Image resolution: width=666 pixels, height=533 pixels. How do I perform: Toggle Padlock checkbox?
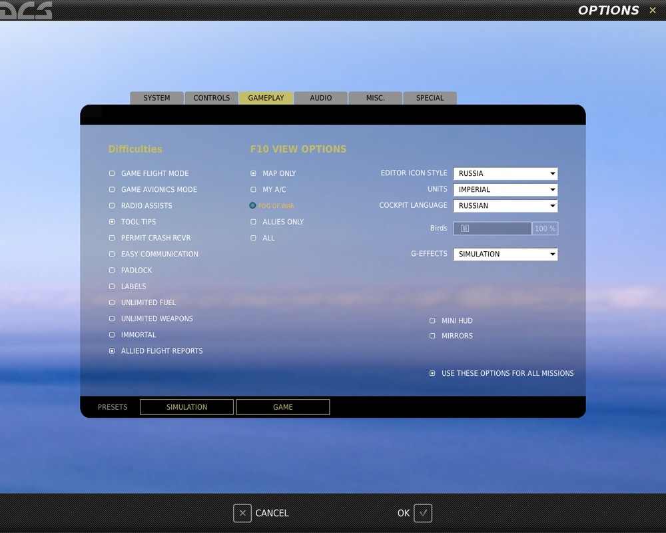pos(112,270)
